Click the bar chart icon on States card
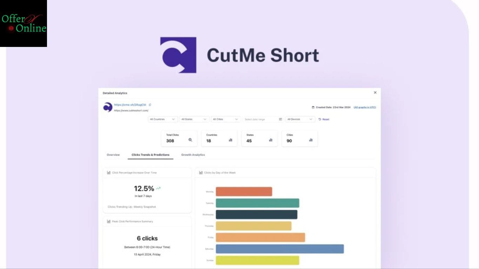Image resolution: width=479 pixels, height=269 pixels. click(x=270, y=139)
